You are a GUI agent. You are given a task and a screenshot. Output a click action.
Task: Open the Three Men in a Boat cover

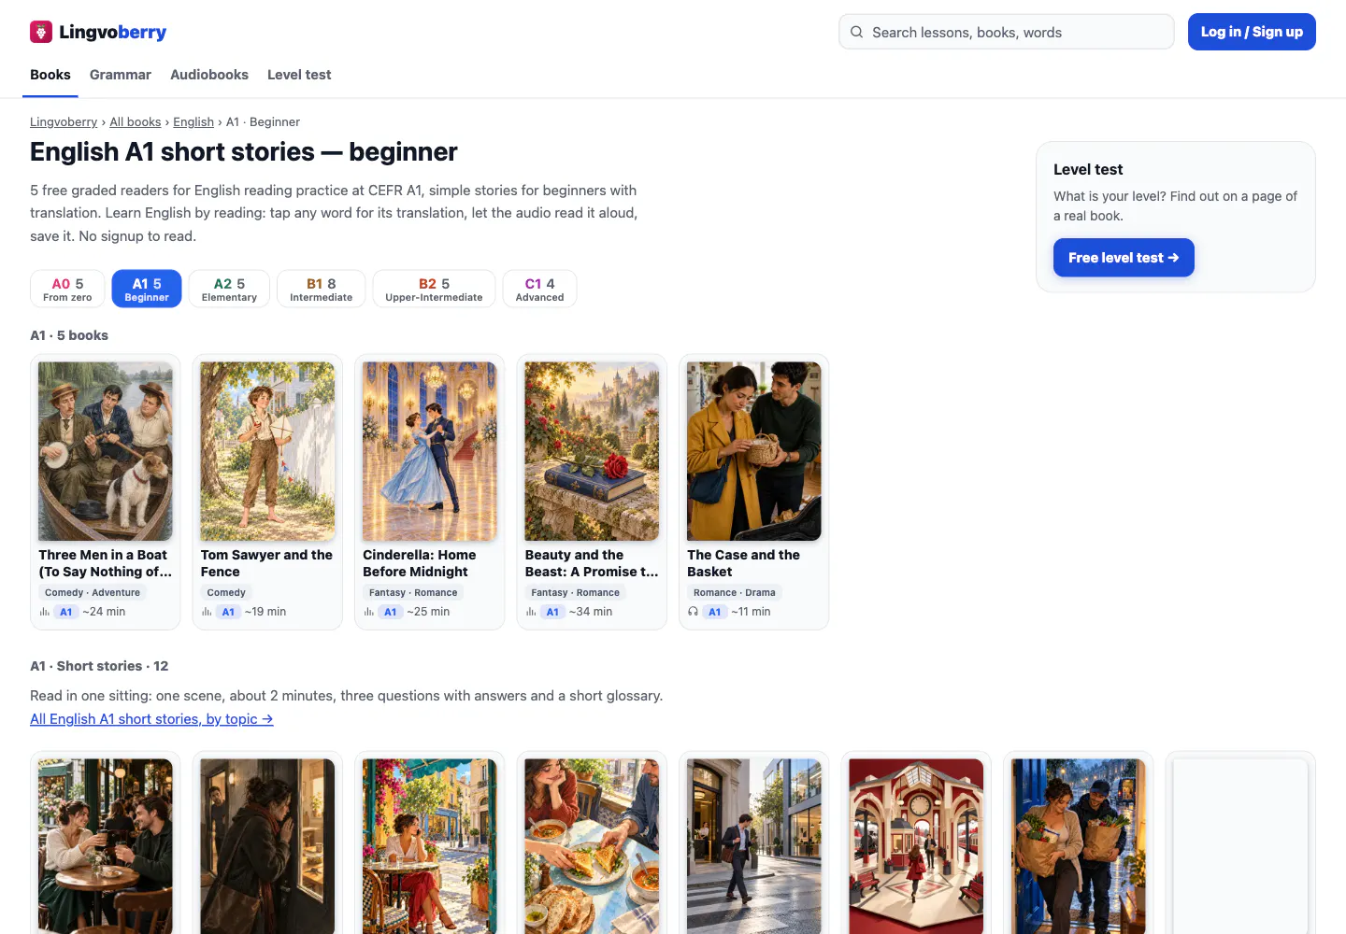point(106,451)
